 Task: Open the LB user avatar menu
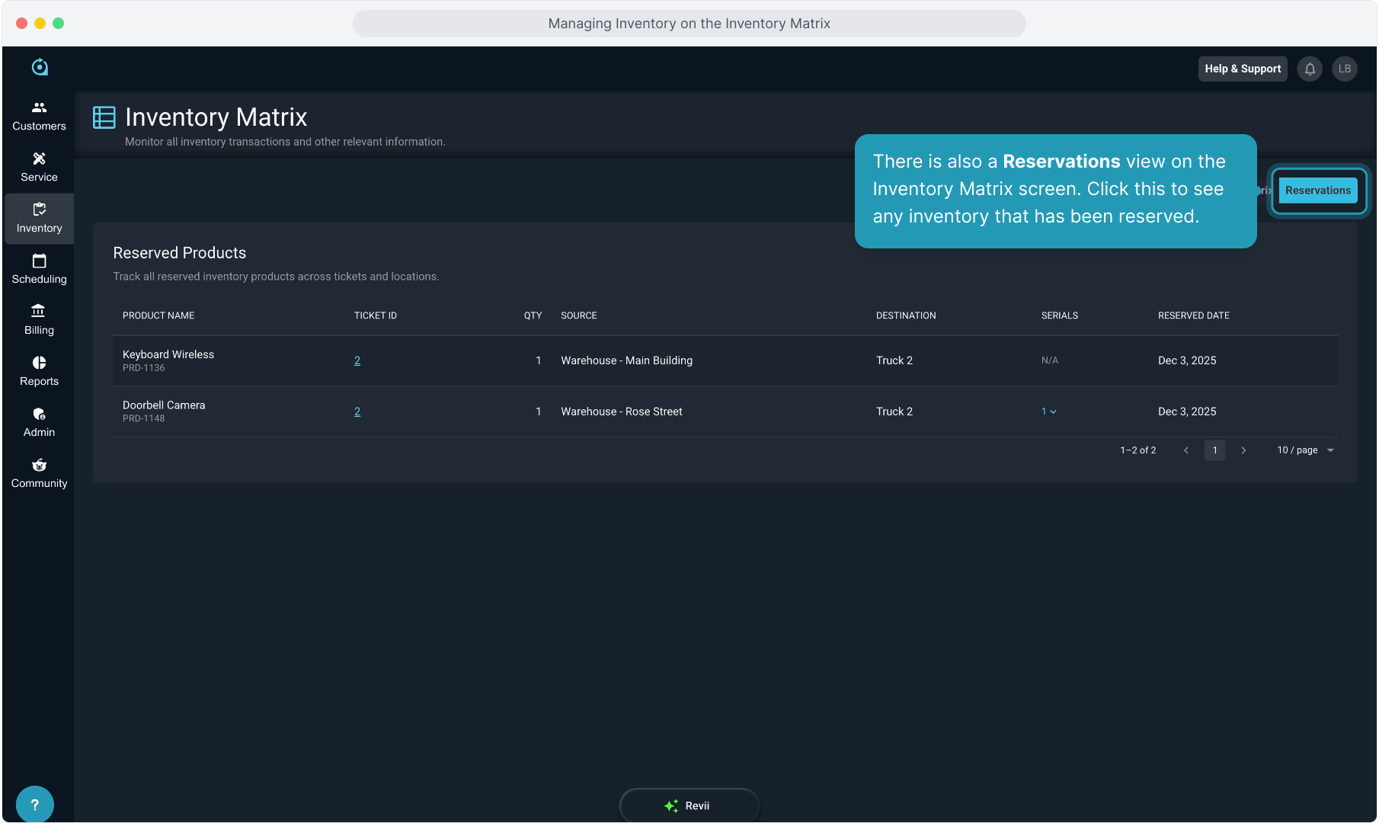(x=1344, y=69)
